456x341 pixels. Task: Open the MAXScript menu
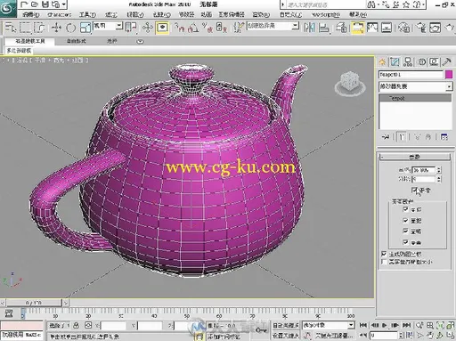(326, 14)
